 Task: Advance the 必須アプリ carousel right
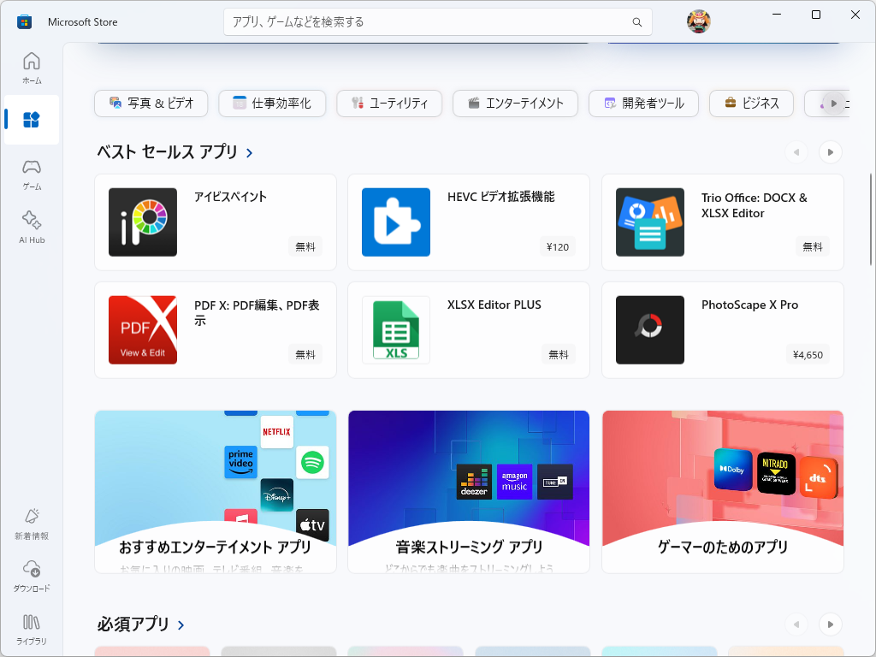(x=830, y=624)
